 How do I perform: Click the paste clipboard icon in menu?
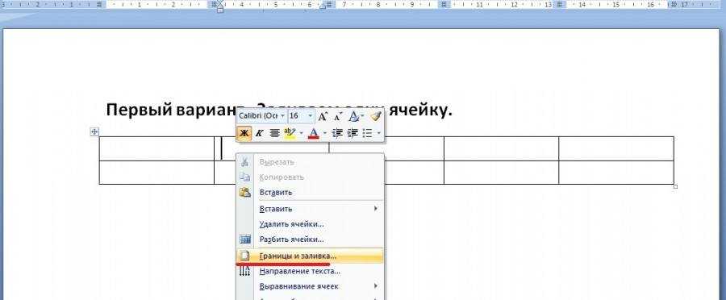245,192
